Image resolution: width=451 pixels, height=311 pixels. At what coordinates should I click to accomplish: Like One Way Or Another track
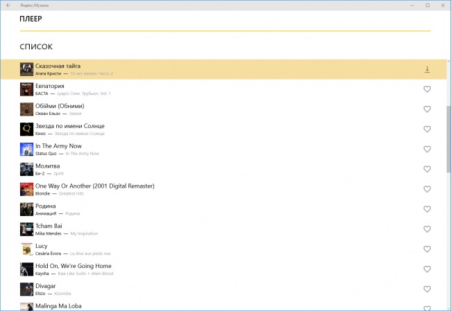click(x=427, y=189)
